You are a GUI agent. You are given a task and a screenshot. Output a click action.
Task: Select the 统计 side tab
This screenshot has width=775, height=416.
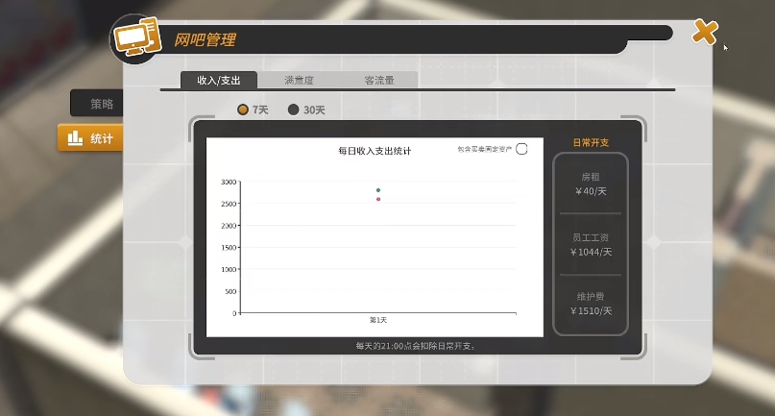click(x=90, y=138)
